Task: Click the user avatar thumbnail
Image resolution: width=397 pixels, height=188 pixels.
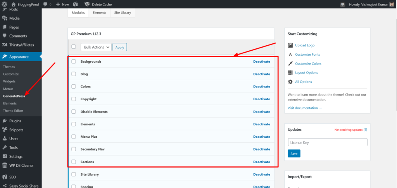Action: (392, 4)
